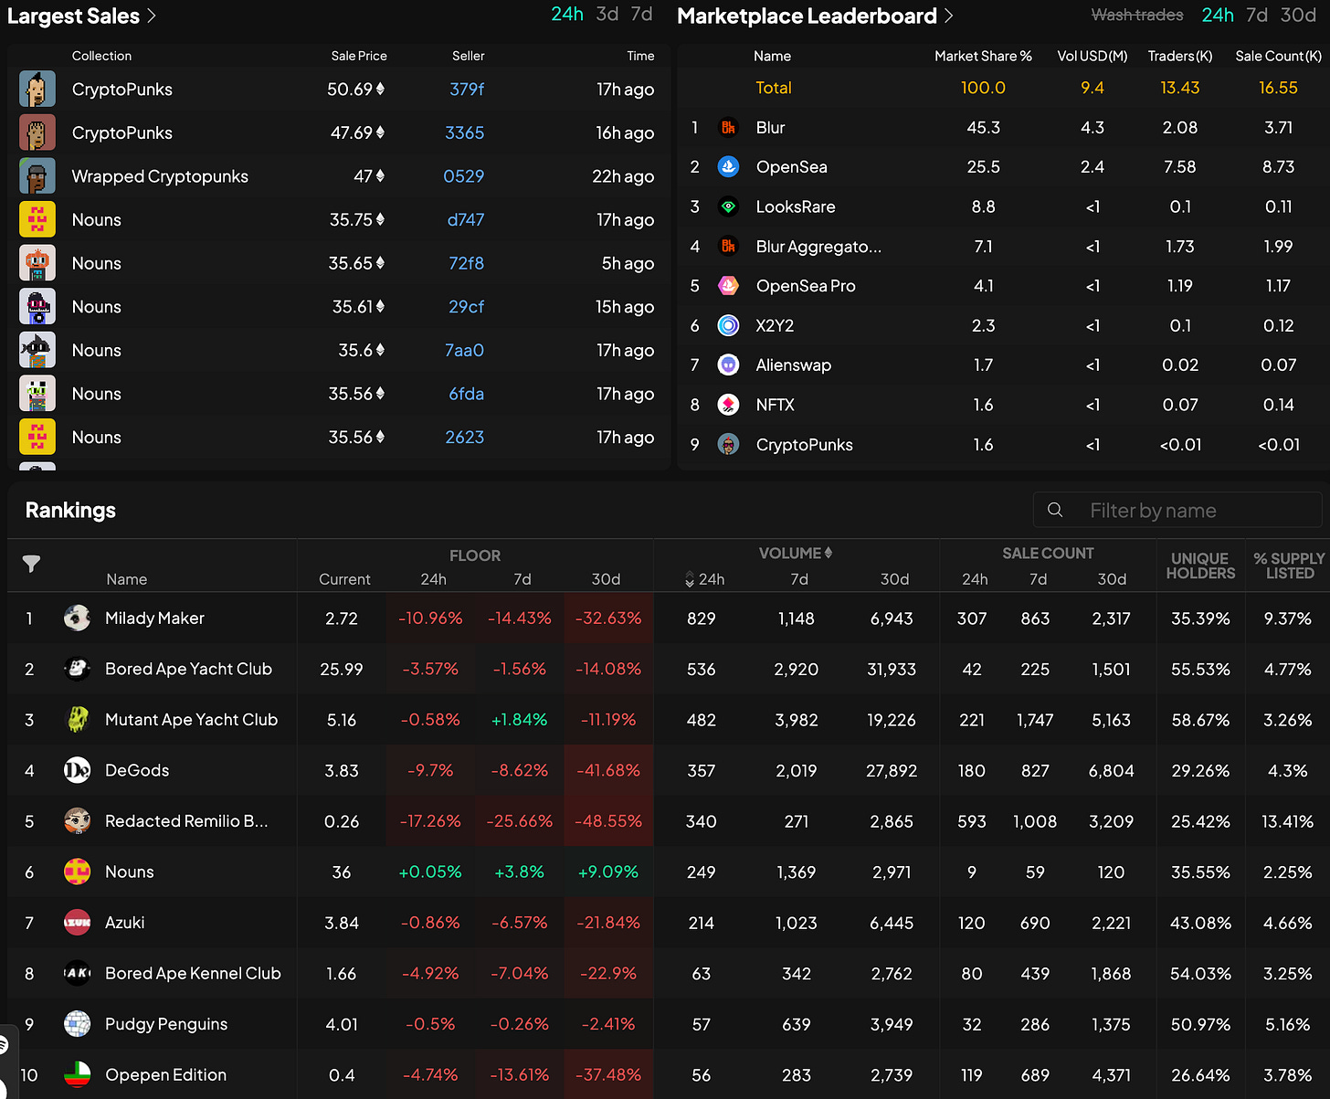Image resolution: width=1330 pixels, height=1099 pixels.
Task: Click the Alienswap logo icon
Action: (728, 365)
